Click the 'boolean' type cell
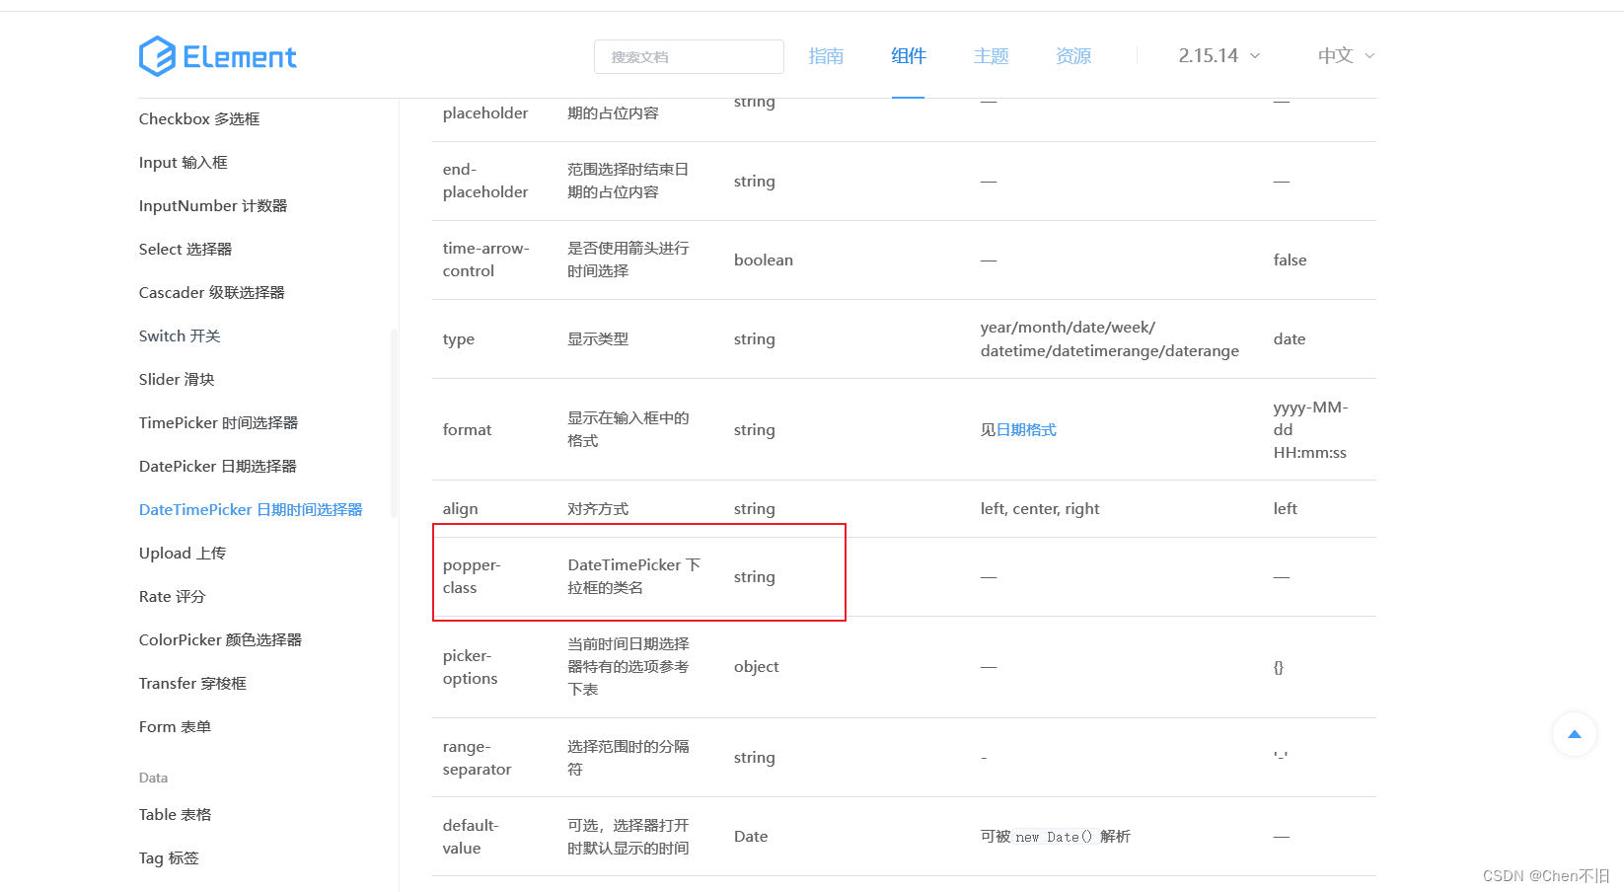 click(x=764, y=260)
